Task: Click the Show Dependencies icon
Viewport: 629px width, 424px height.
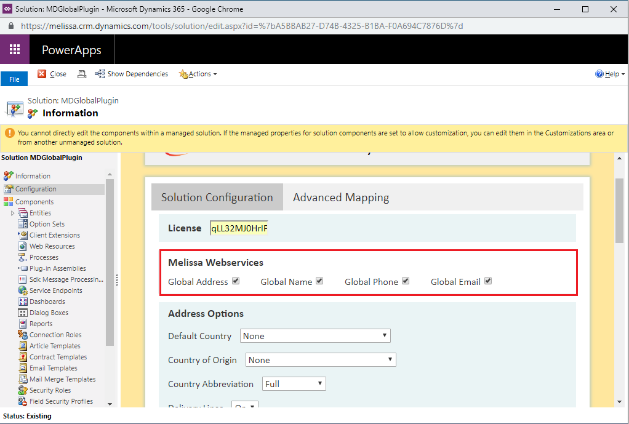Action: click(x=100, y=73)
